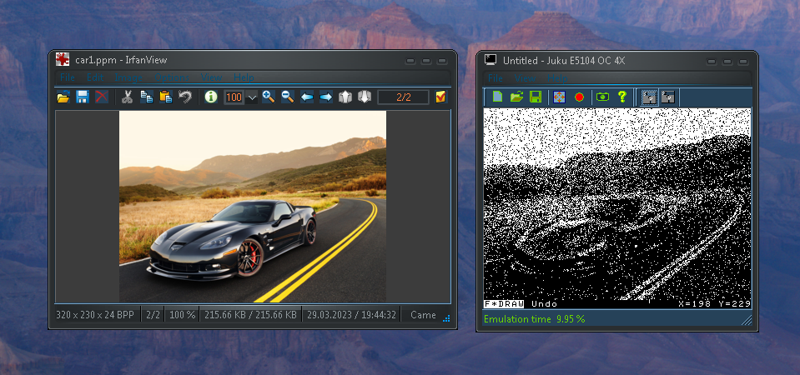Zoom in with the plus magnifier icon
This screenshot has height=375, width=800.
coord(268,97)
